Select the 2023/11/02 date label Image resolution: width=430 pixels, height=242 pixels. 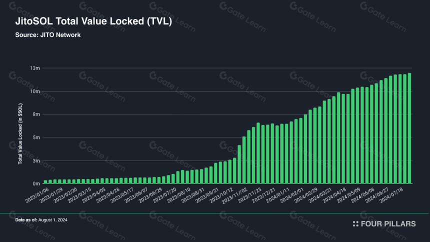tap(234, 195)
